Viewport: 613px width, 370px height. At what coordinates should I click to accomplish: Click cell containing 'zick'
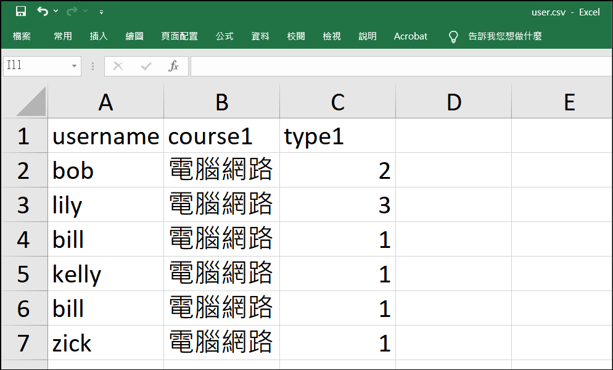(x=105, y=343)
